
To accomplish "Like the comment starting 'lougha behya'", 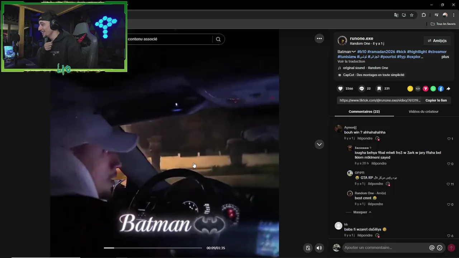I will (x=449, y=164).
